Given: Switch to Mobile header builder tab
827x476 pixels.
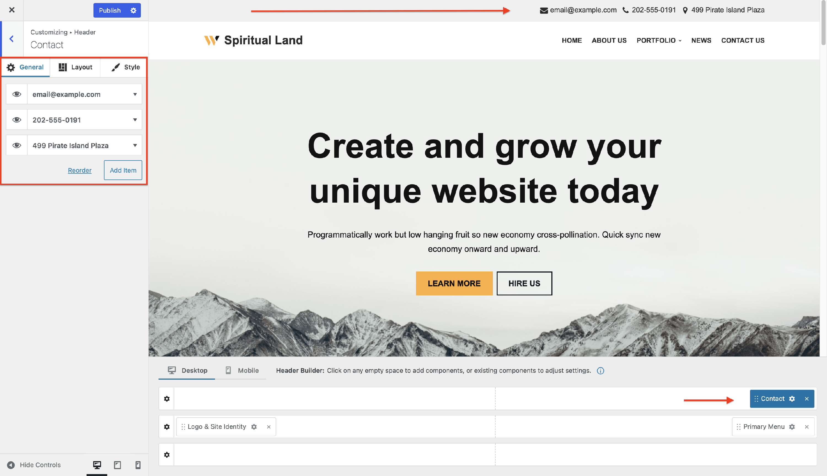Looking at the screenshot, I should [x=242, y=371].
